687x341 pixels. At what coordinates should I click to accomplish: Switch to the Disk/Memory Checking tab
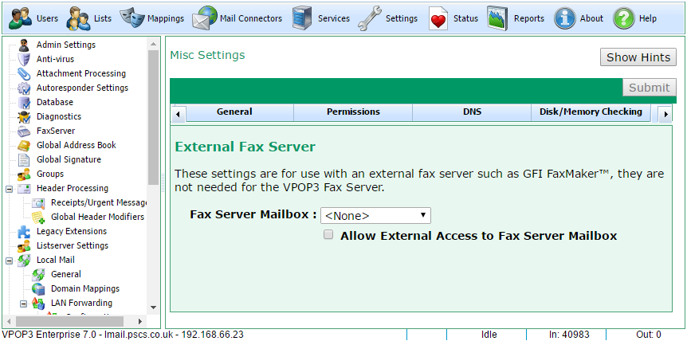pos(591,112)
